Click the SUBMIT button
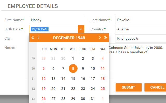 [x=128, y=87]
